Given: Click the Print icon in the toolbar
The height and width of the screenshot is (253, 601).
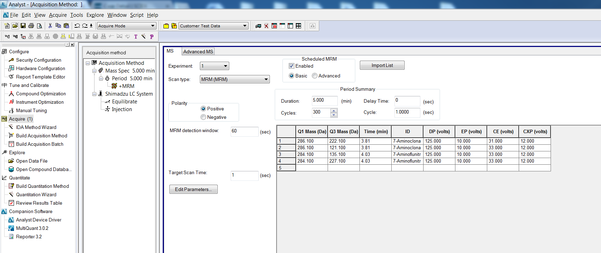Looking at the screenshot, I should 31,26.
